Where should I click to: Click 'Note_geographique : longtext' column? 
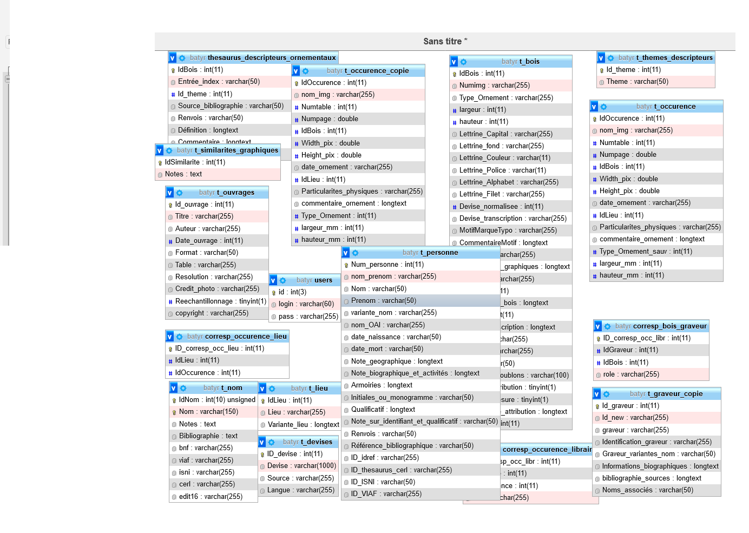(x=421, y=361)
